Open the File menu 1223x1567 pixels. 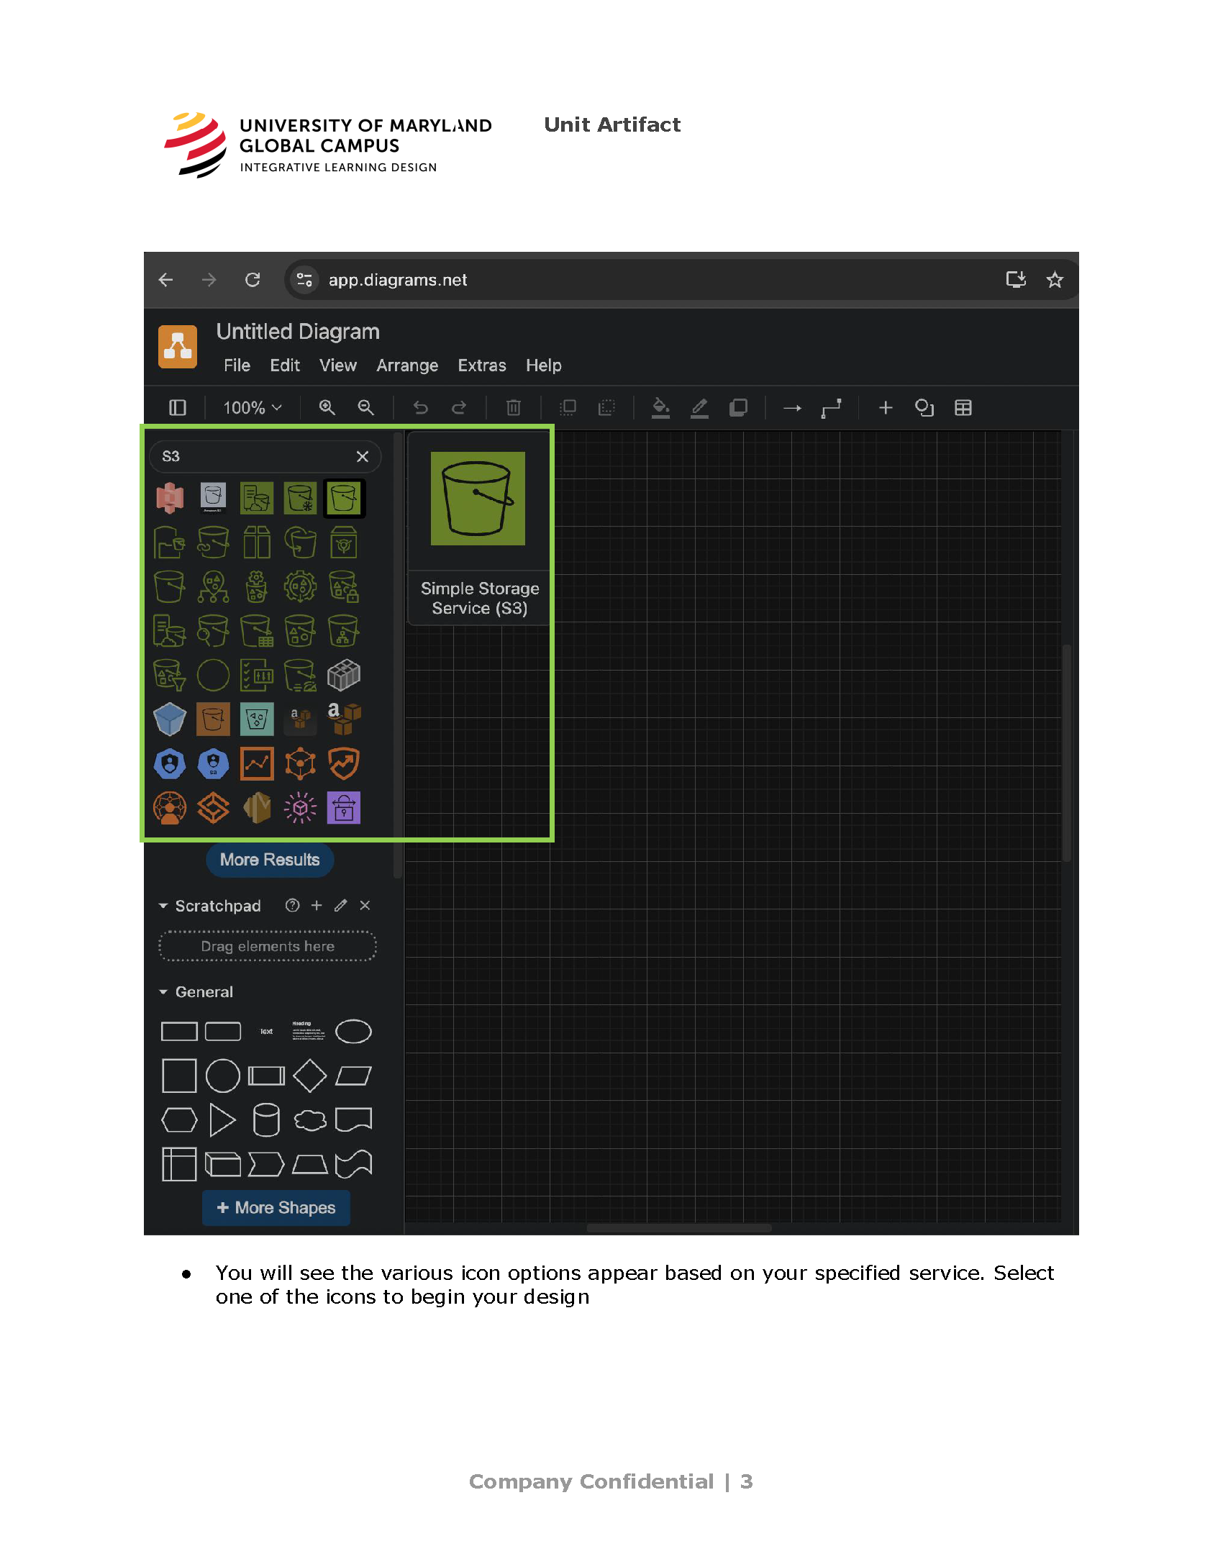point(237,365)
